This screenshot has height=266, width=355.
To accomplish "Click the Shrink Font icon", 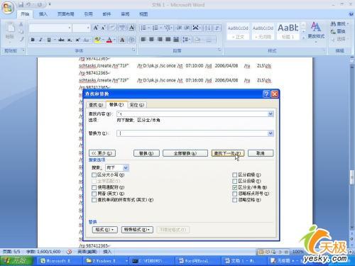I will click(x=104, y=28).
